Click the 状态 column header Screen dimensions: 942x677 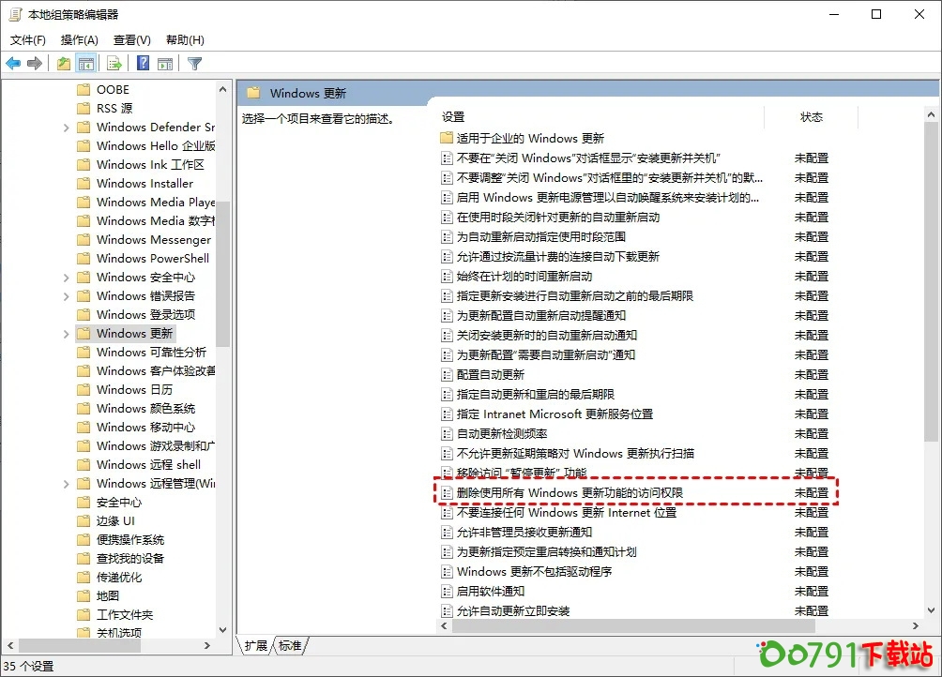[x=811, y=117]
